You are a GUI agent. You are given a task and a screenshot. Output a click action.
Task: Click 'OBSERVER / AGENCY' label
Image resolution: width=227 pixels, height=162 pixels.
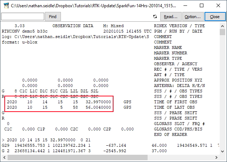pos(176,64)
